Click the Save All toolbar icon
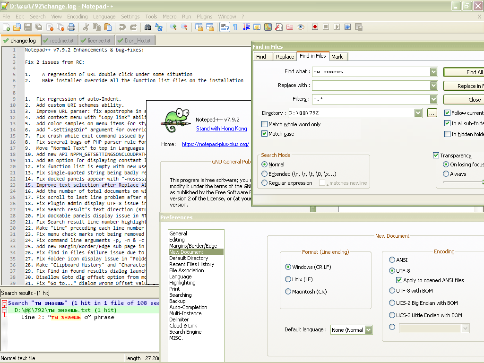The image size is (484, 363). pos(39,27)
